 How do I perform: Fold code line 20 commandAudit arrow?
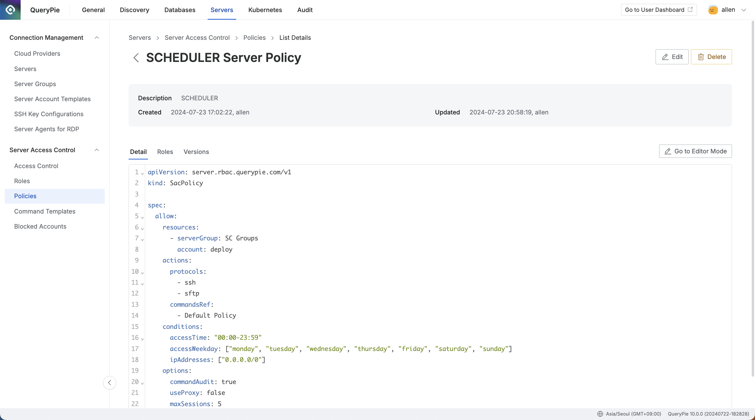tap(142, 383)
